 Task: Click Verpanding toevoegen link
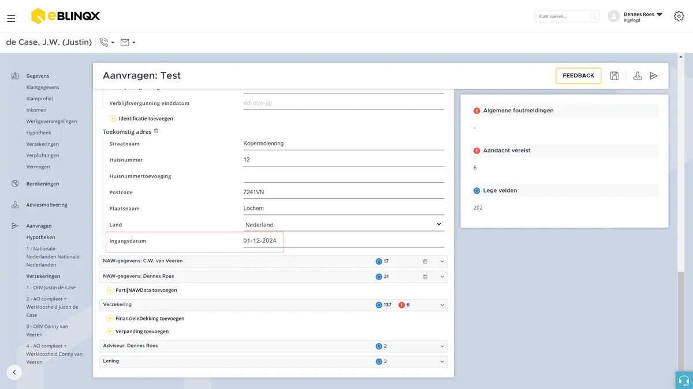[142, 332]
